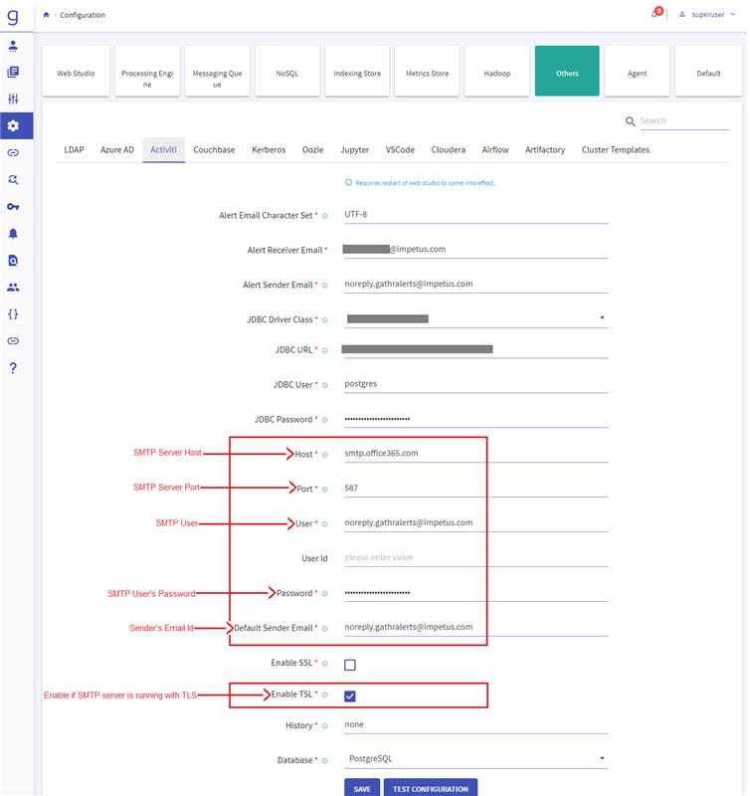Open the key credentials sidebar icon

point(13,207)
